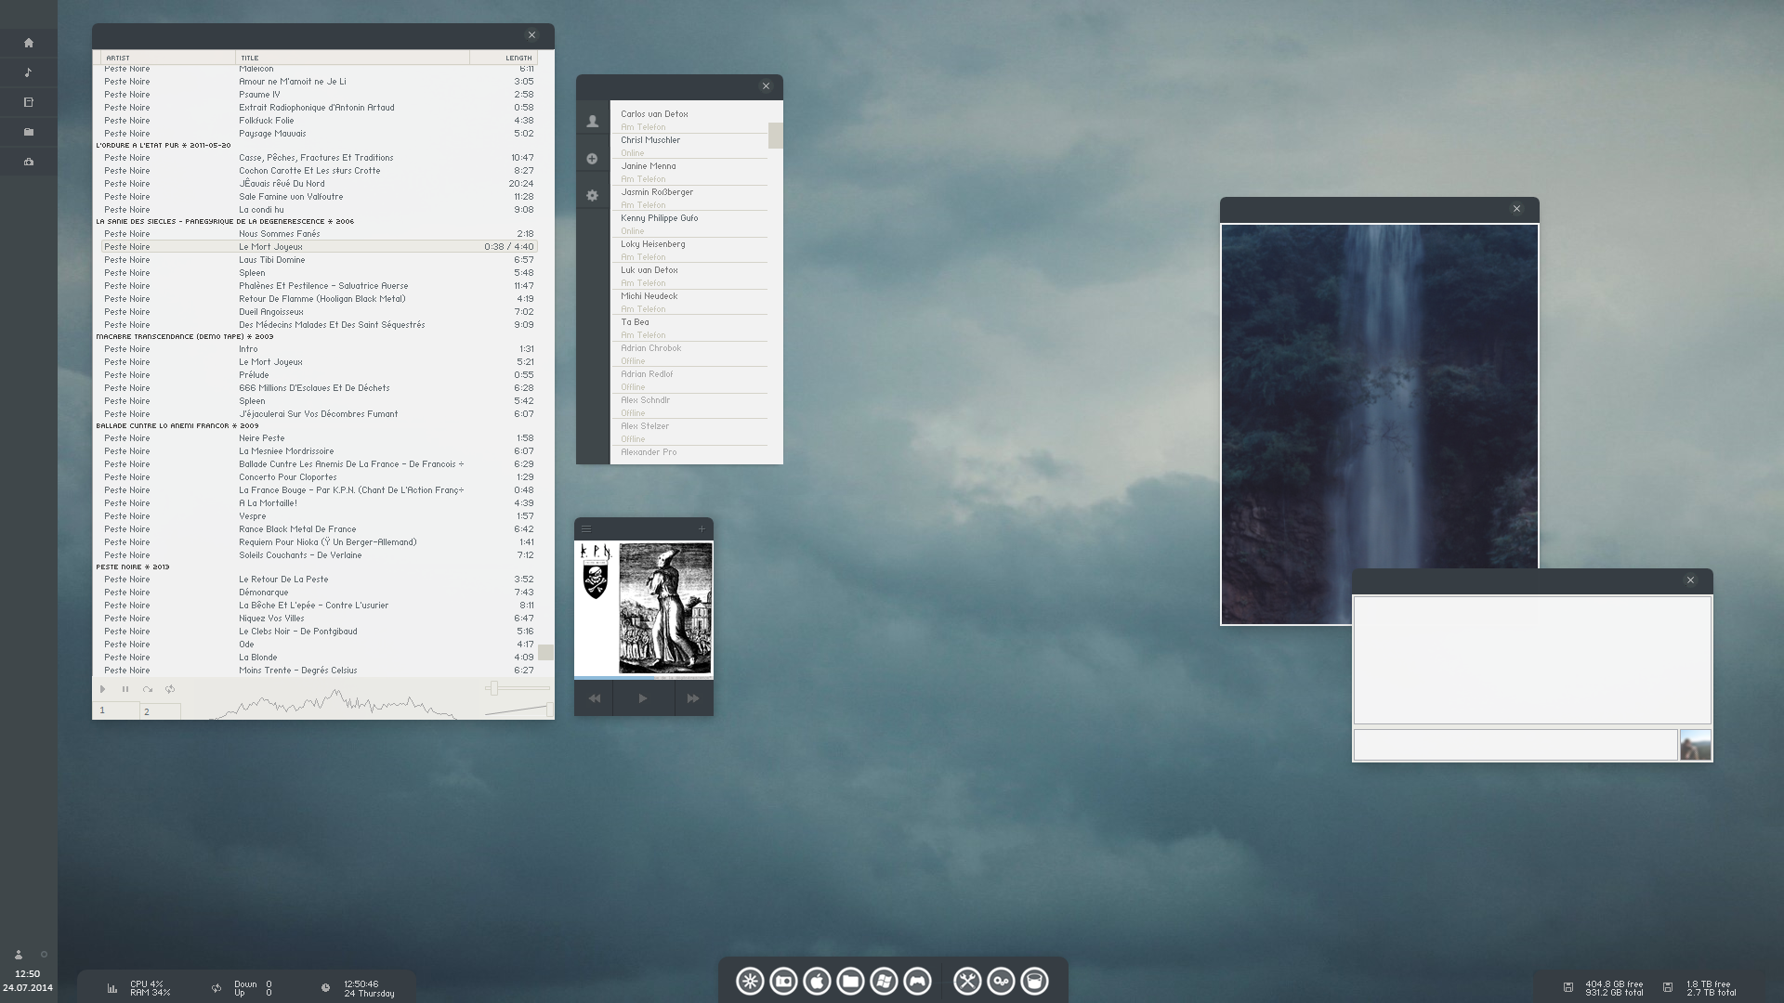Select track Dueil Angoisseus
The width and height of the screenshot is (1784, 1003).
tap(319, 312)
